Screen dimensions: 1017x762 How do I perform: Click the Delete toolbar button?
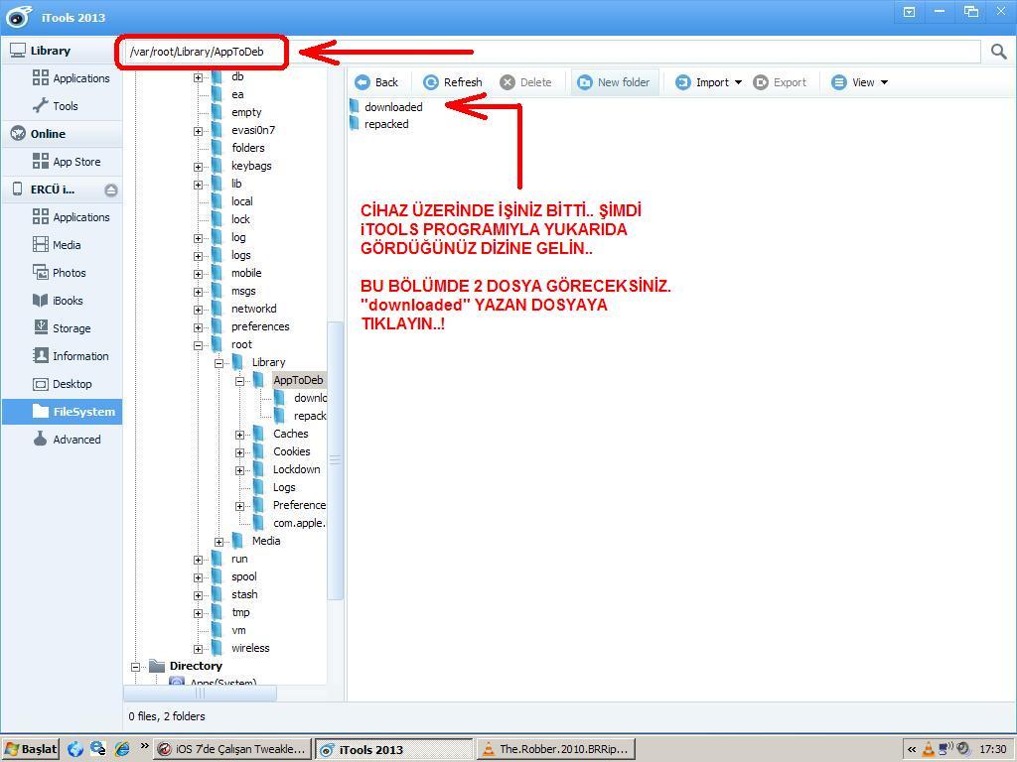526,82
